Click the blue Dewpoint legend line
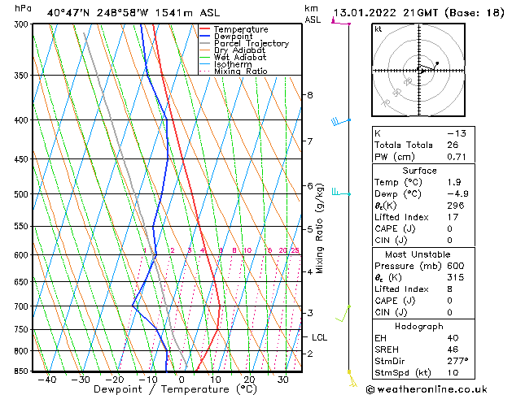 pos(205,37)
